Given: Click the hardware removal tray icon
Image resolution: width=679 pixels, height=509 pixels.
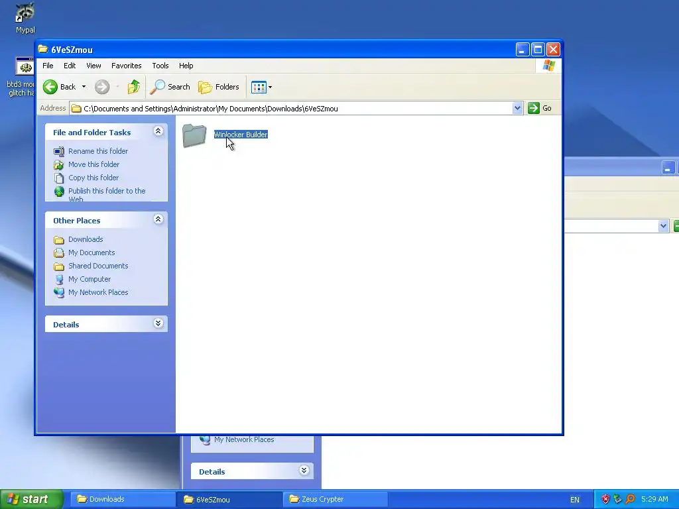Looking at the screenshot, I should 617,500.
